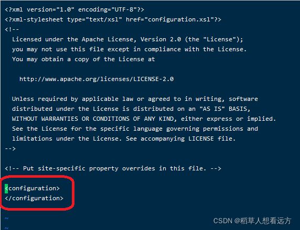Click the site-specific property overrides comment

tap(113, 168)
